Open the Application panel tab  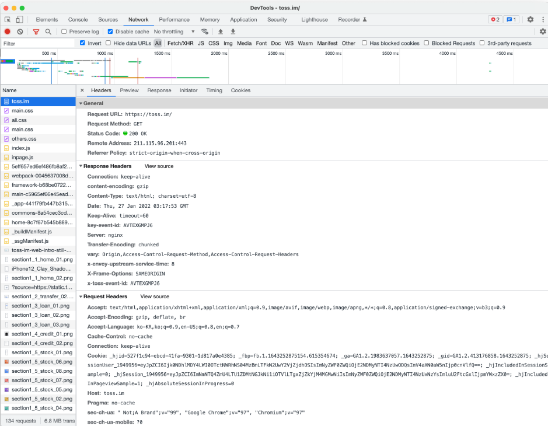tap(243, 20)
